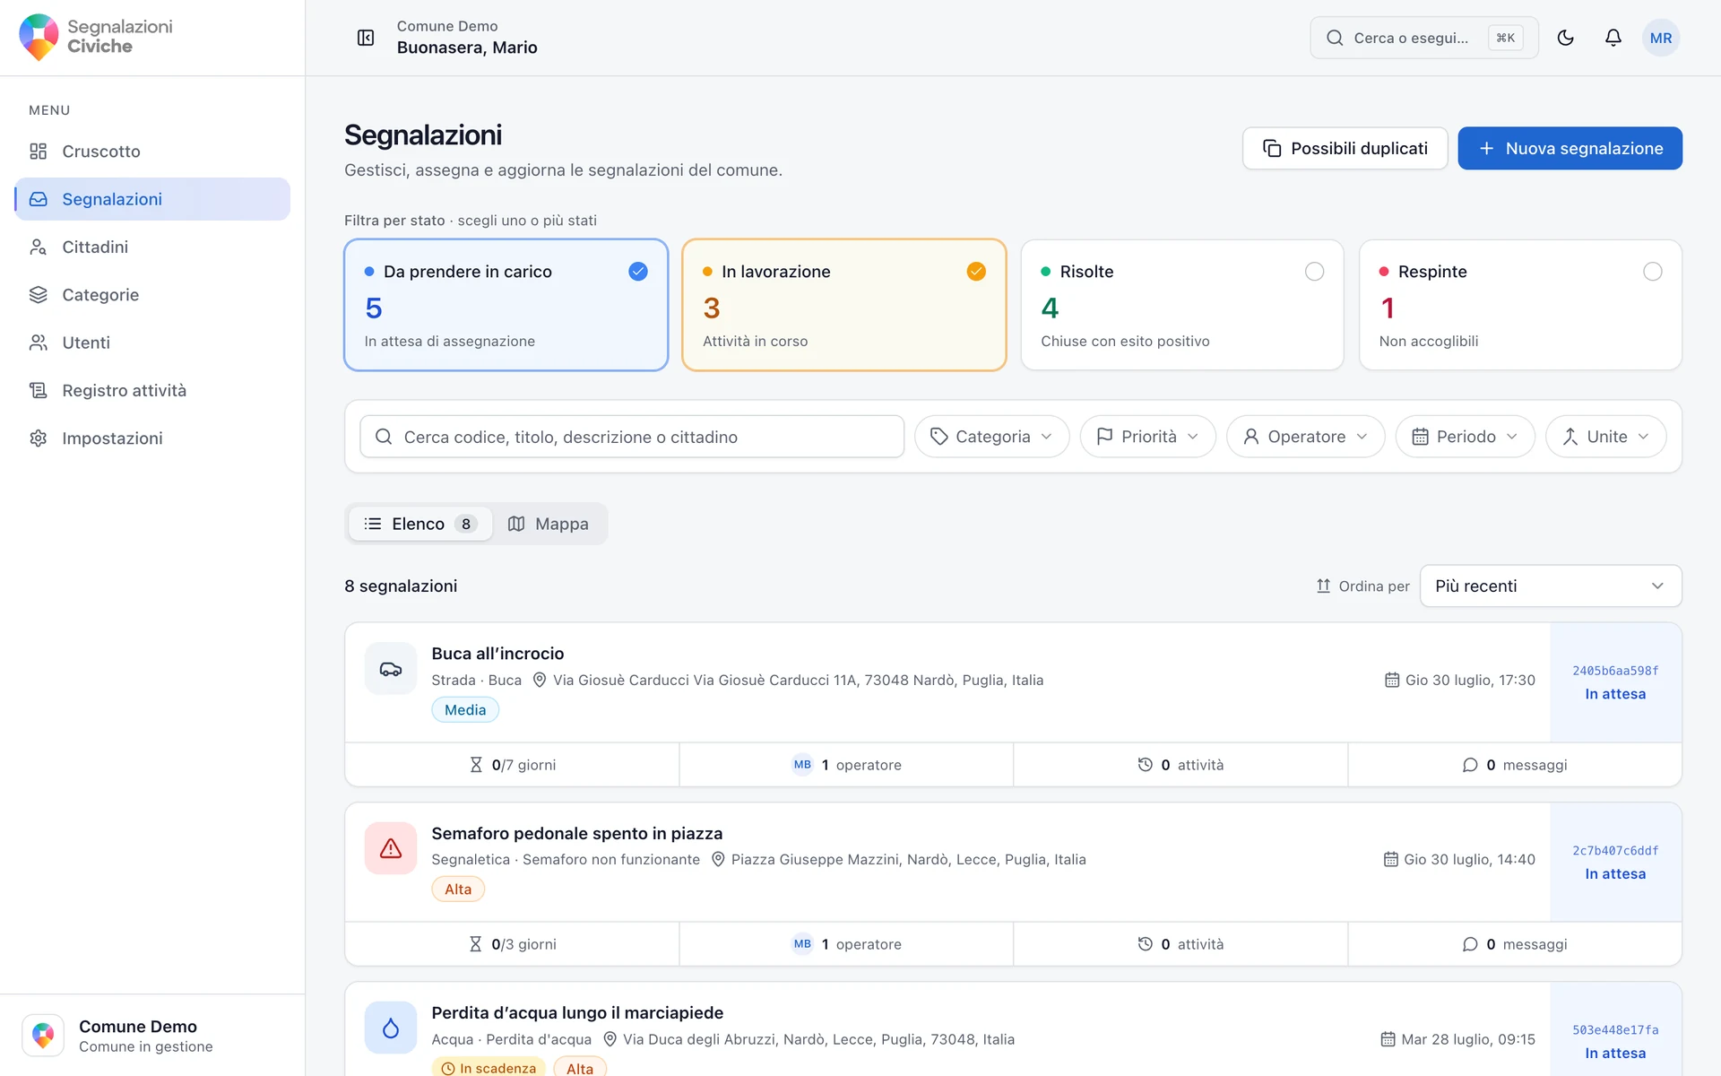
Task: Open the Unite filter dropdown
Action: (1606, 437)
